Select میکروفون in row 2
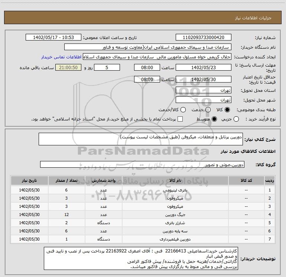Viewport: 286px width, 277px height. (x=175, y=198)
